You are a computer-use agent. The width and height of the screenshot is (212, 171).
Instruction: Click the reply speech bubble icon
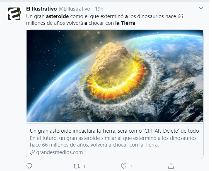point(29,166)
